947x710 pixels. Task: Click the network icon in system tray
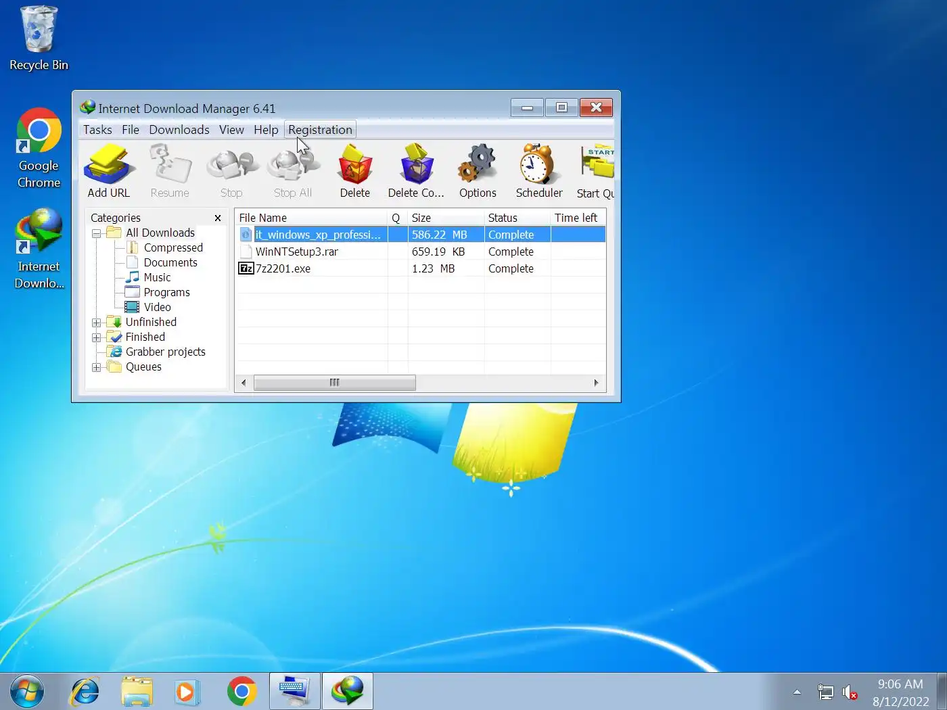coord(825,692)
